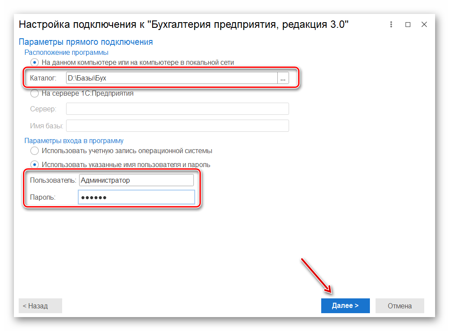Click 'Расположение программы' section label

coord(66,53)
